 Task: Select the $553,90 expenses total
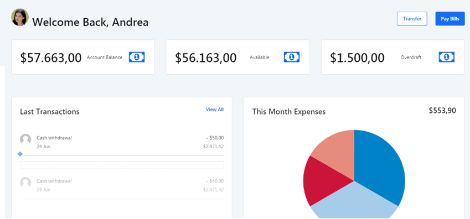tap(442, 111)
